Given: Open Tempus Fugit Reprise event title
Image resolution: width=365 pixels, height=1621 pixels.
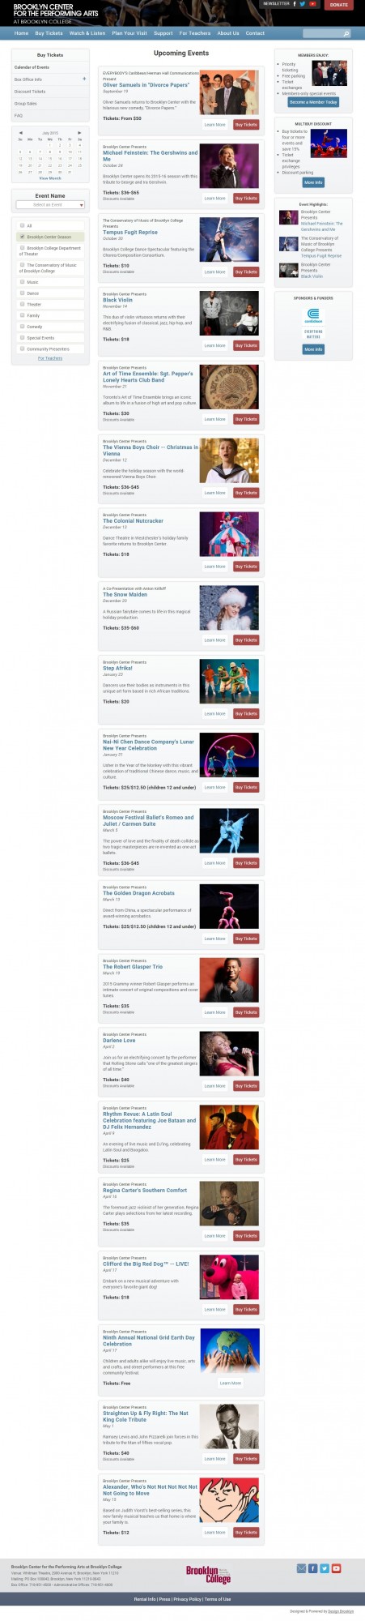Looking at the screenshot, I should [130, 233].
